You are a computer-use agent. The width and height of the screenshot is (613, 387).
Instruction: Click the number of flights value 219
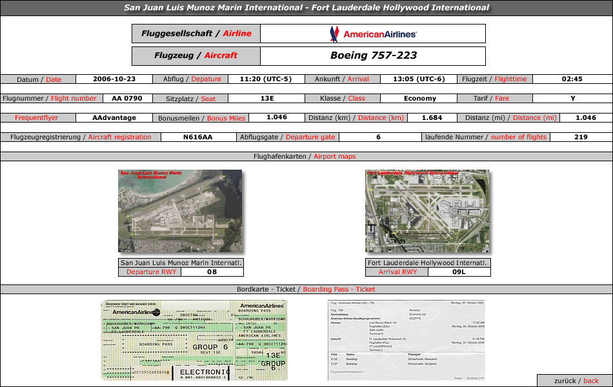tap(581, 137)
